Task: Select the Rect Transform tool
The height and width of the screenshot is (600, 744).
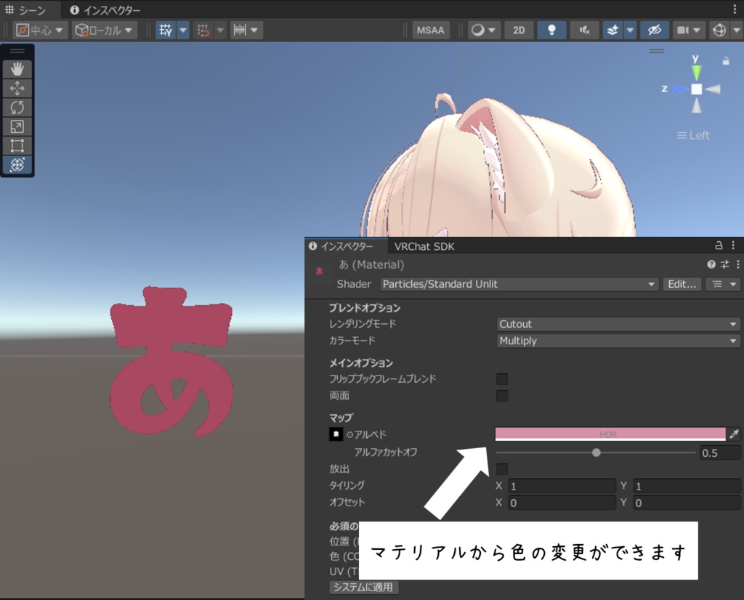Action: pos(17,146)
